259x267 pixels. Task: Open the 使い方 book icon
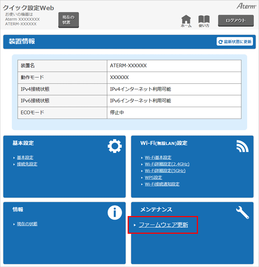click(x=204, y=20)
